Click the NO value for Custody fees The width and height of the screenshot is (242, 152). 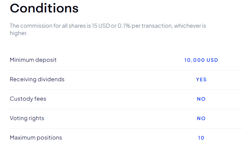coord(201,99)
